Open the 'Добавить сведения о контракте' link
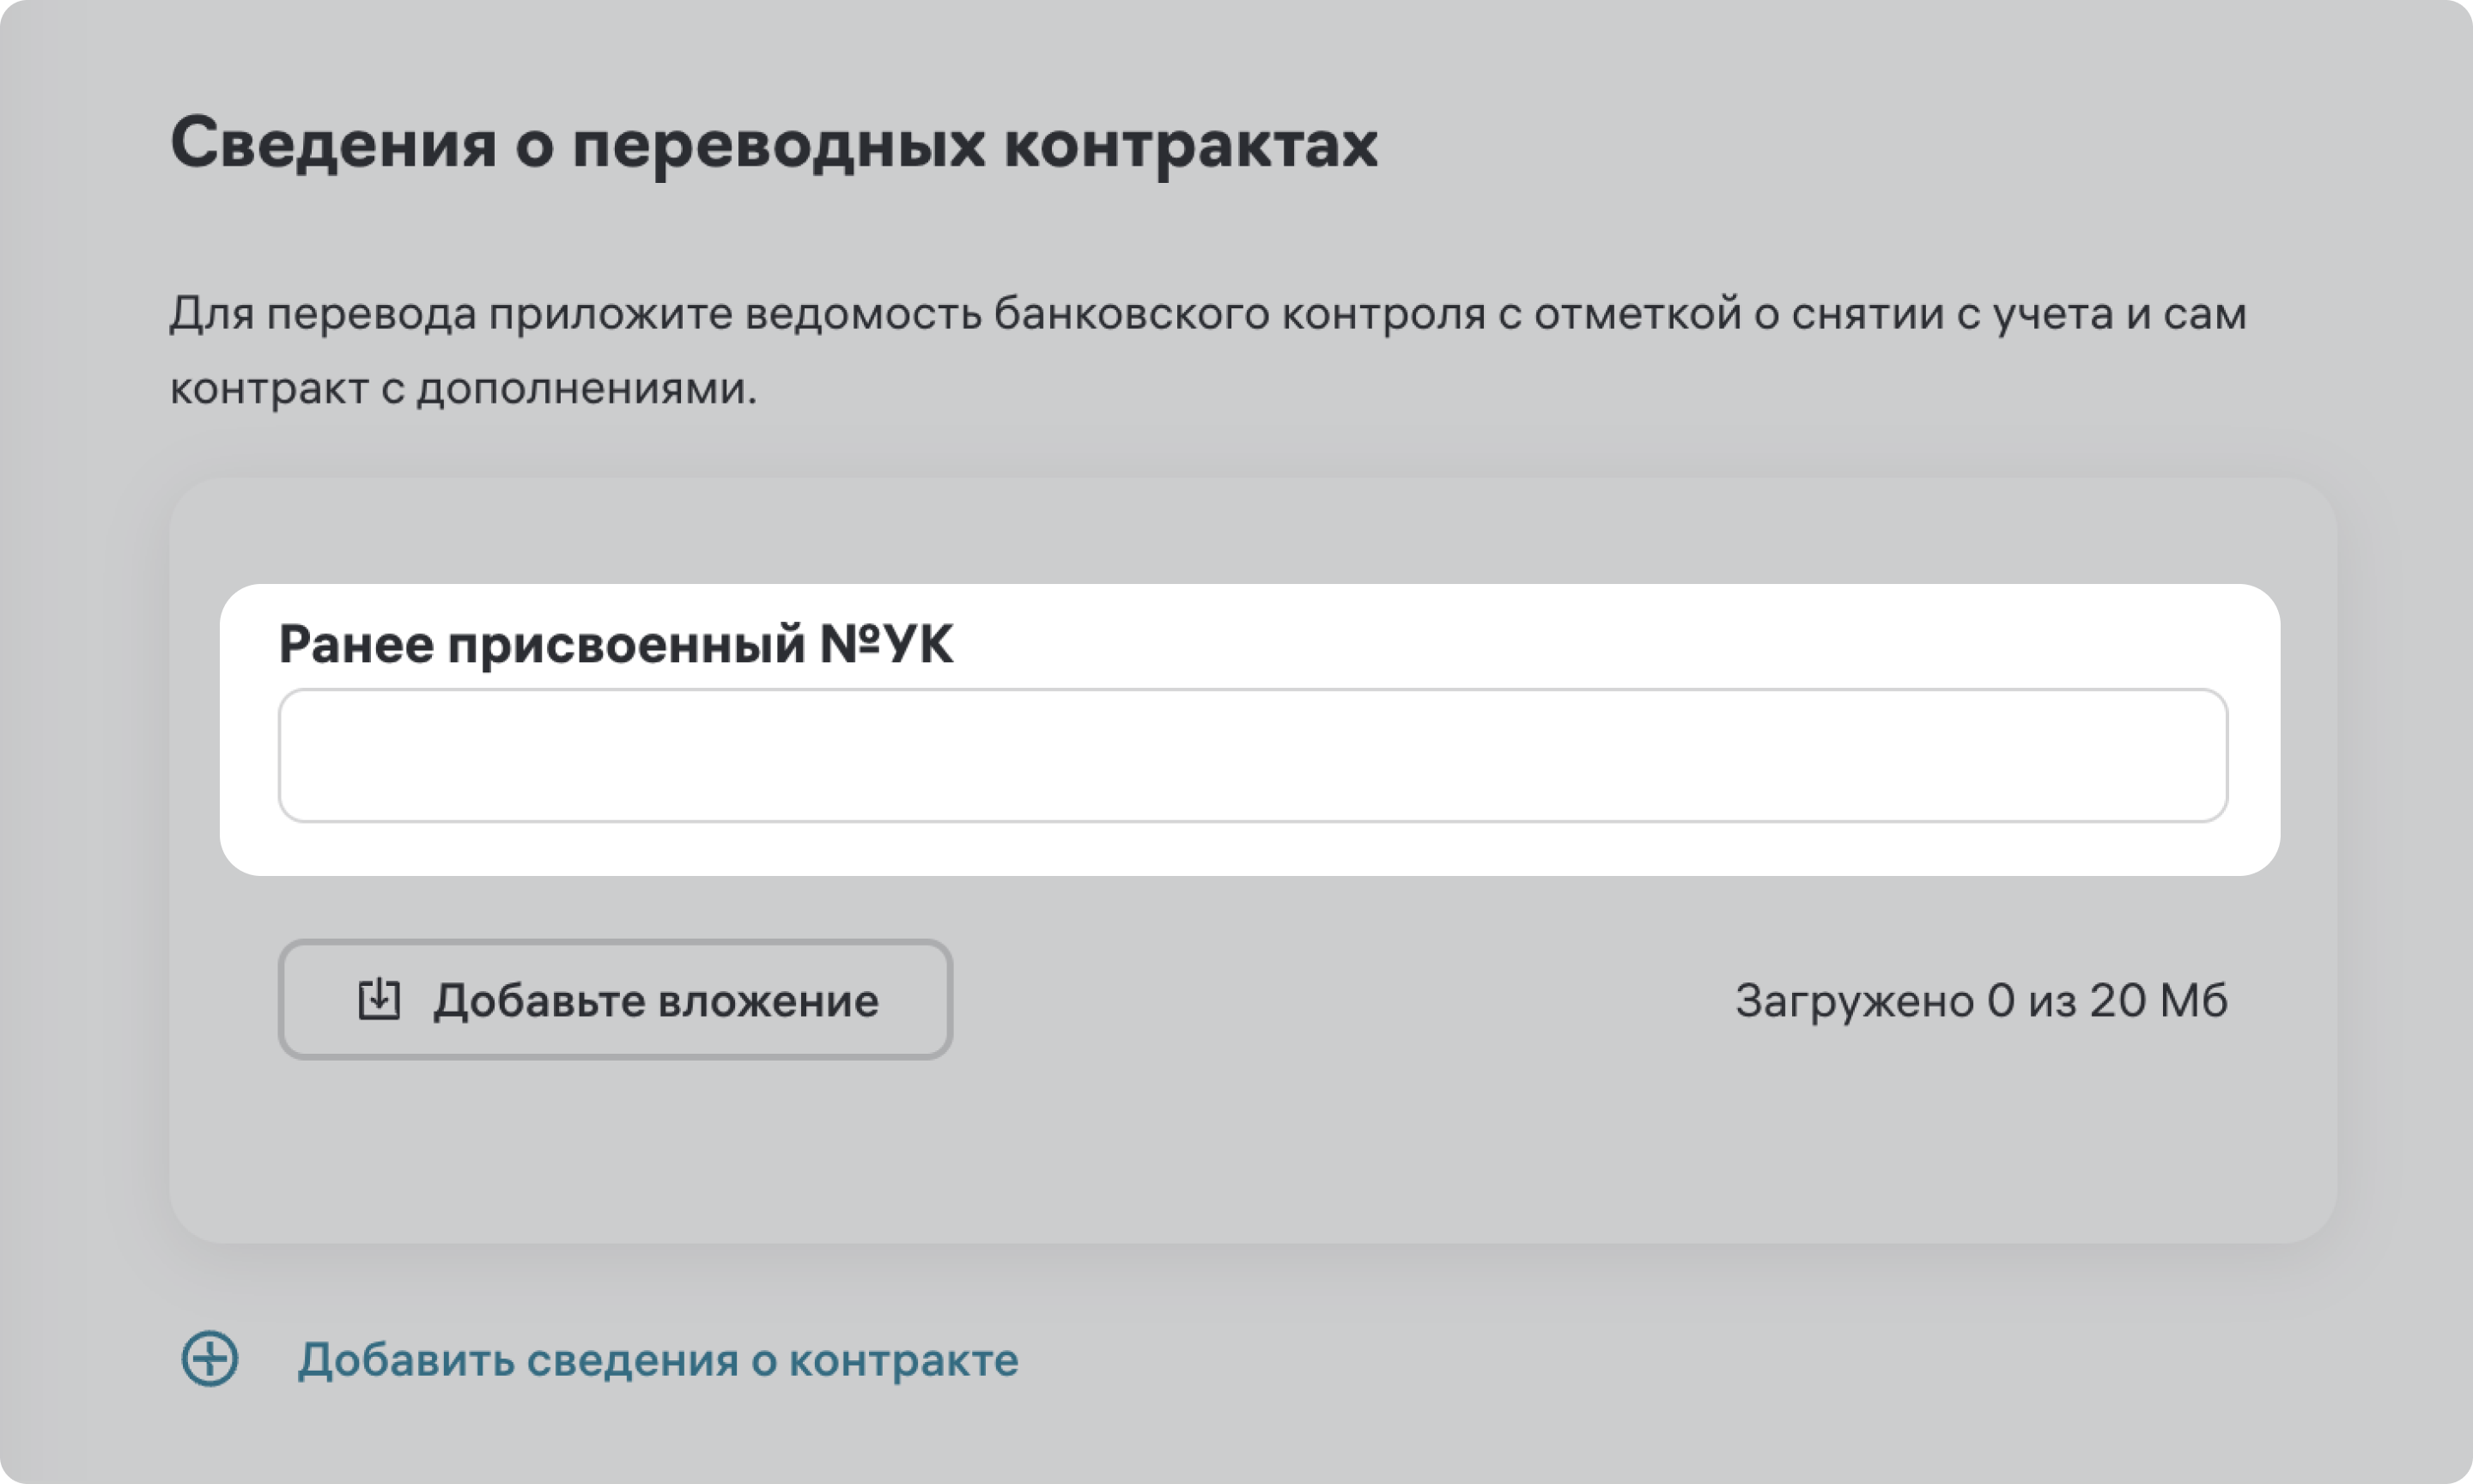The width and height of the screenshot is (2473, 1484). (657, 1360)
